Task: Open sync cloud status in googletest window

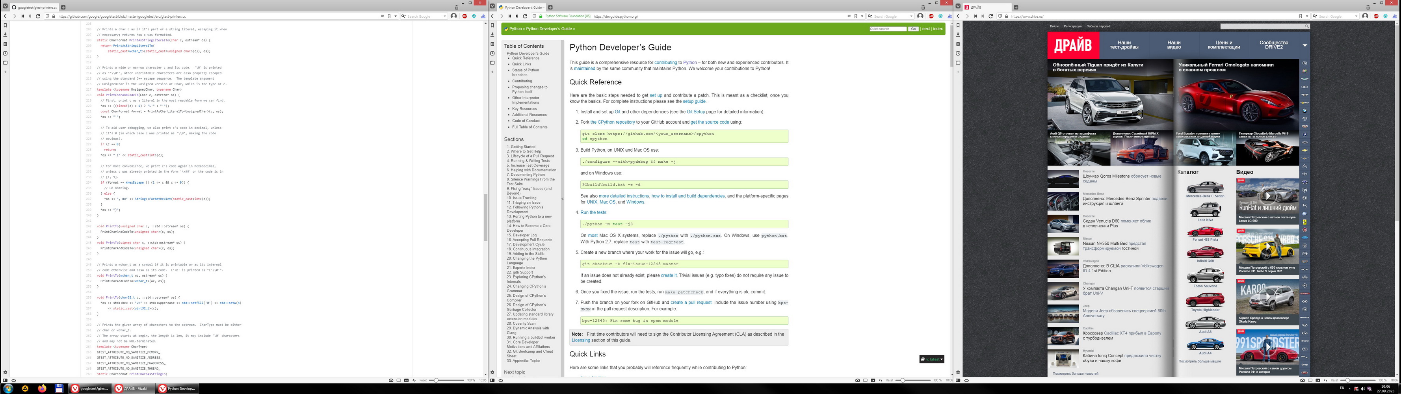Action: 14,380
